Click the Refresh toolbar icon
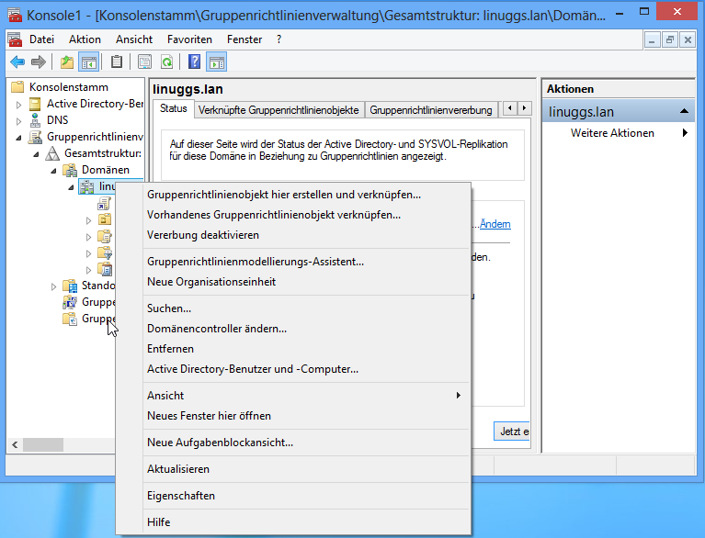Image resolution: width=705 pixels, height=538 pixels. click(167, 62)
